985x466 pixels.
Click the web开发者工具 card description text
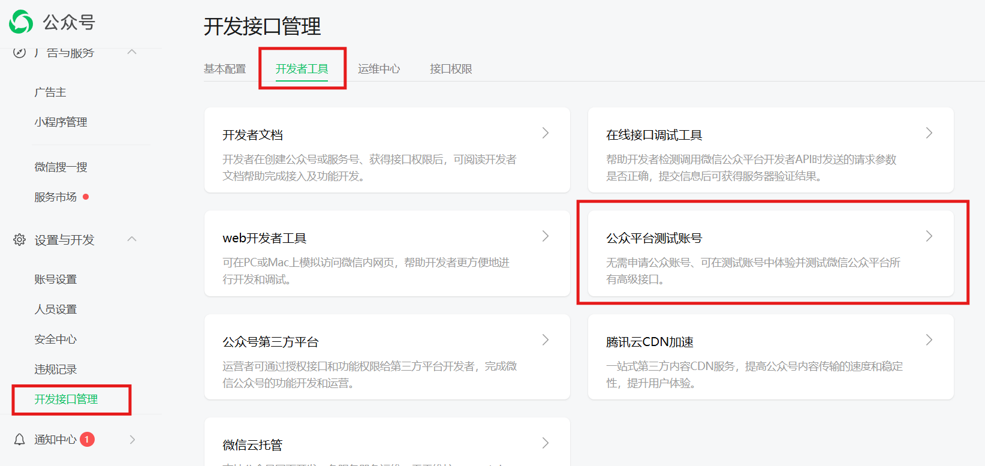366,271
